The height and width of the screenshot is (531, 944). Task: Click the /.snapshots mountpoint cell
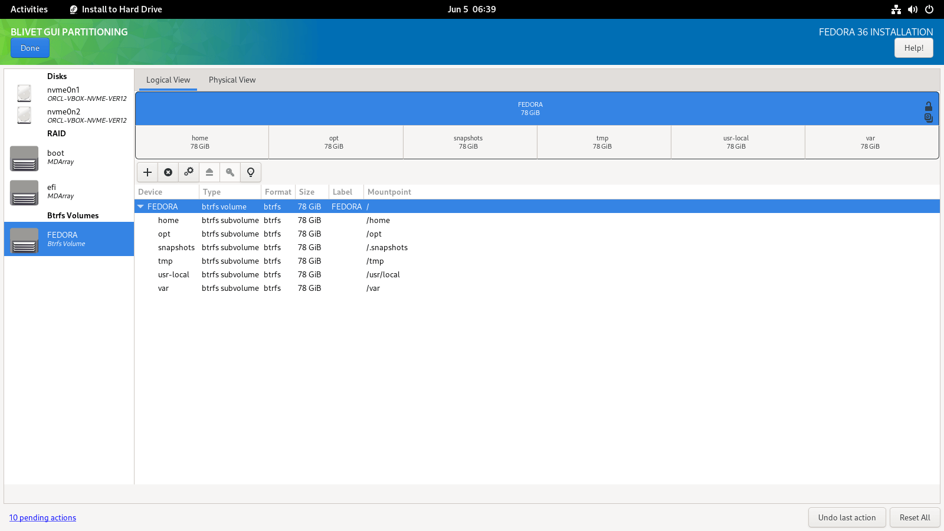(387, 247)
